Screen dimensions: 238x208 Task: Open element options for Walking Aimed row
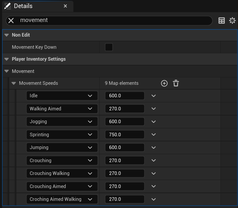pos(154,109)
